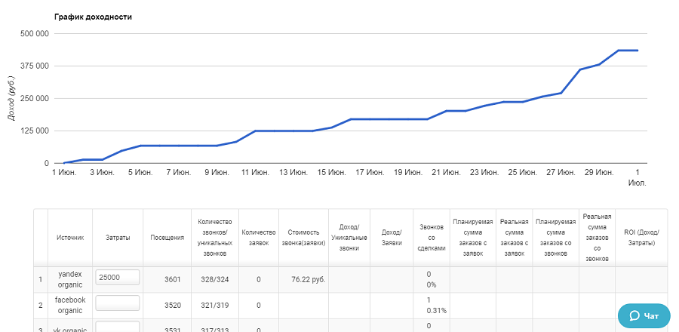Click the Доход/Уникальные звонки header

pyautogui.click(x=349, y=238)
